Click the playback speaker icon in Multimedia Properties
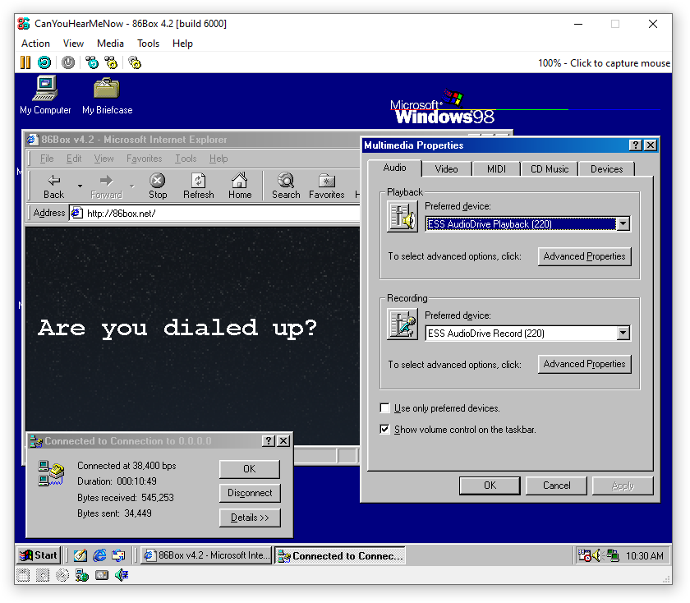 point(402,216)
